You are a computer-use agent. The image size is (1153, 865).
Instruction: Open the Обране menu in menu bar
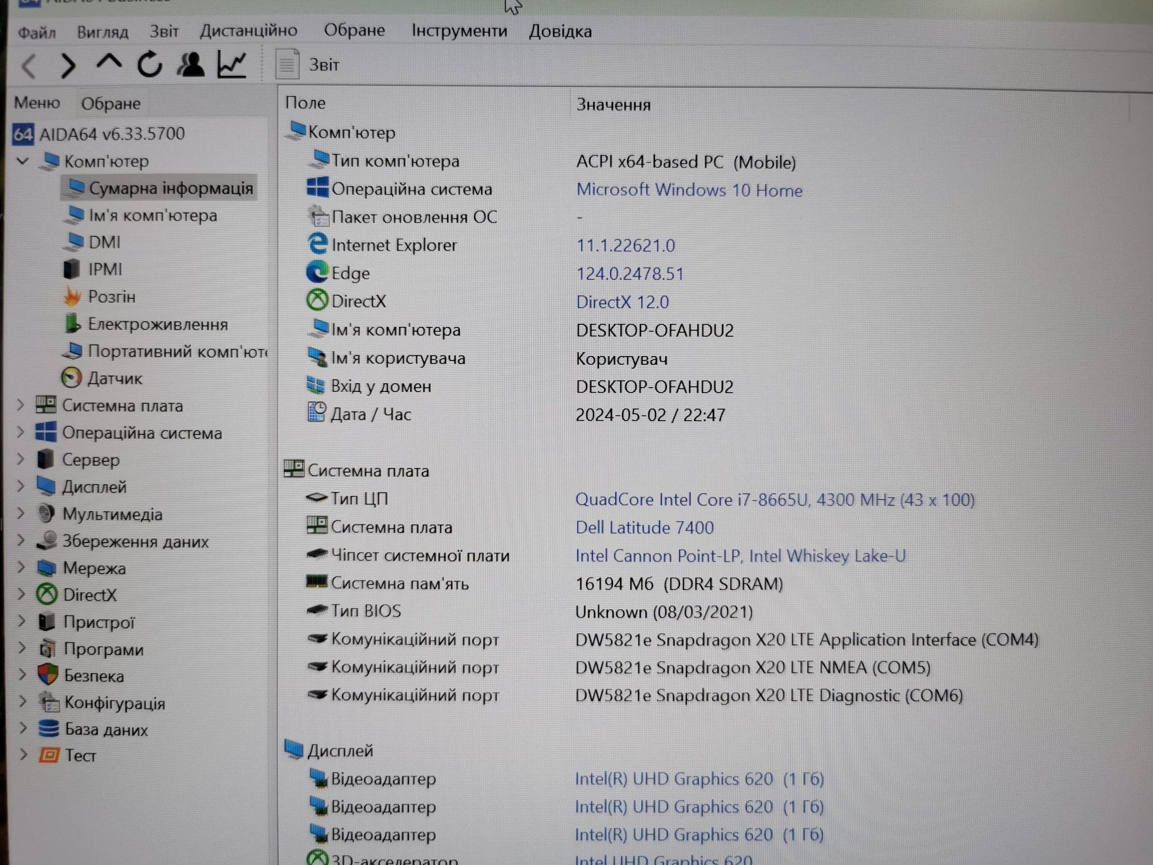354,30
